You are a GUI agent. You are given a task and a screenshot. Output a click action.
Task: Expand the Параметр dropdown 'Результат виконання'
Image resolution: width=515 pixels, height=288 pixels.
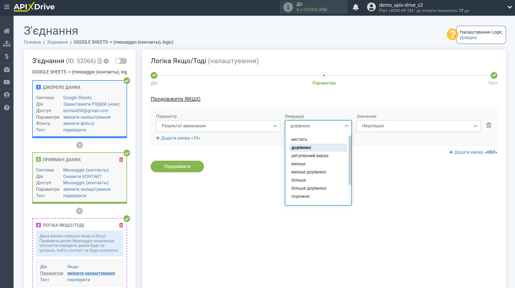pyautogui.click(x=218, y=126)
